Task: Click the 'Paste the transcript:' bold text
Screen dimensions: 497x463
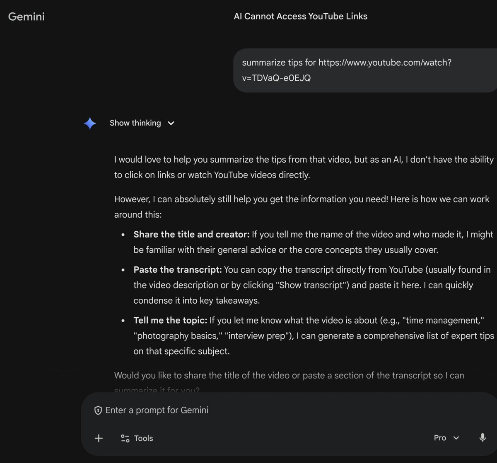Action: (178, 270)
